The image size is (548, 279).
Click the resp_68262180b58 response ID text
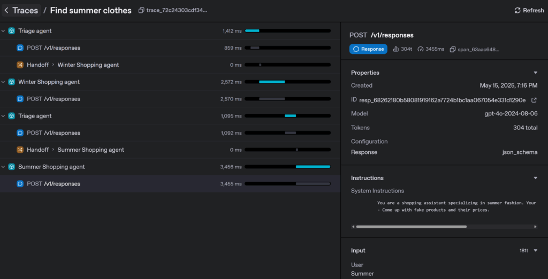pyautogui.click(x=443, y=100)
